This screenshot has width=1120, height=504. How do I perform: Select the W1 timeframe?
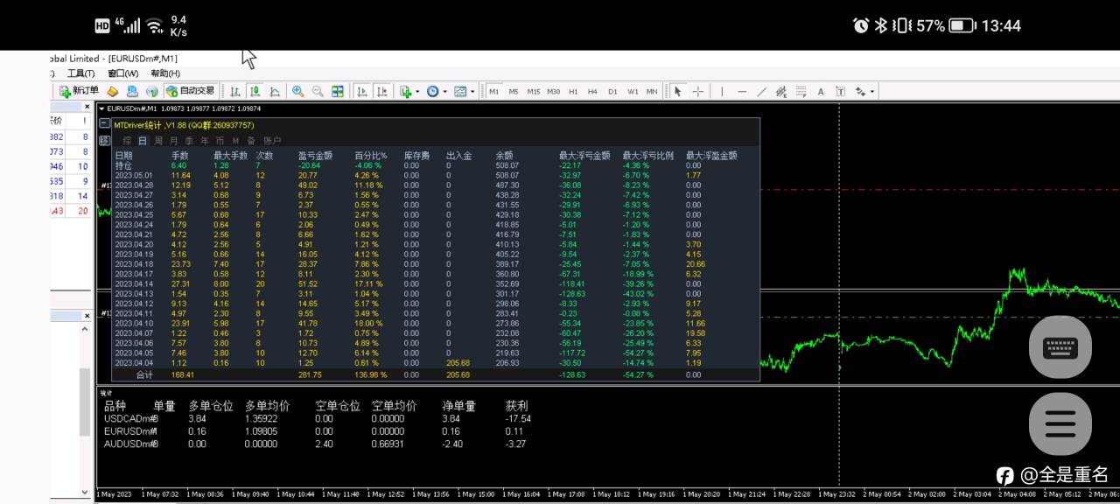click(633, 91)
